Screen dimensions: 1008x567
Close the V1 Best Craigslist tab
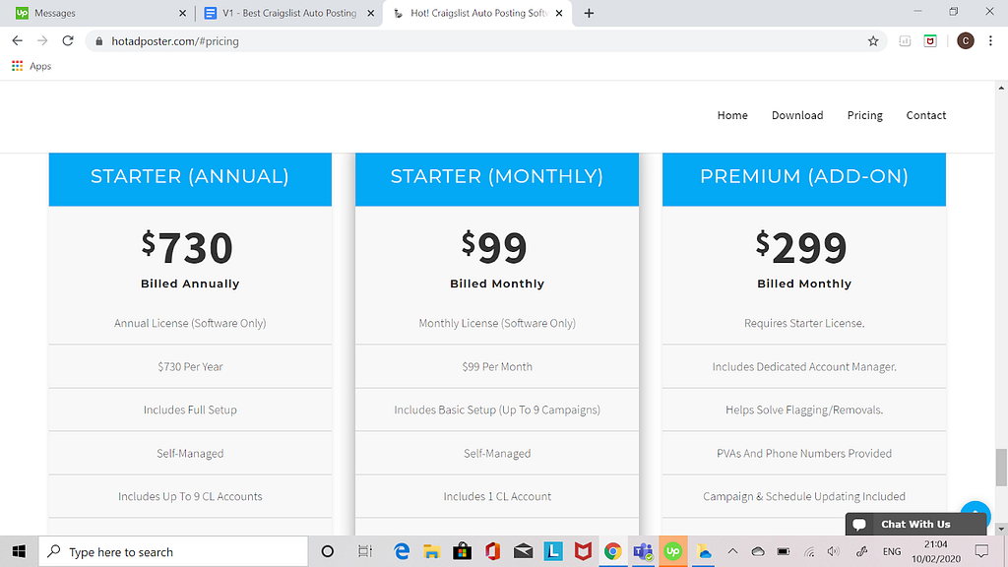371,13
